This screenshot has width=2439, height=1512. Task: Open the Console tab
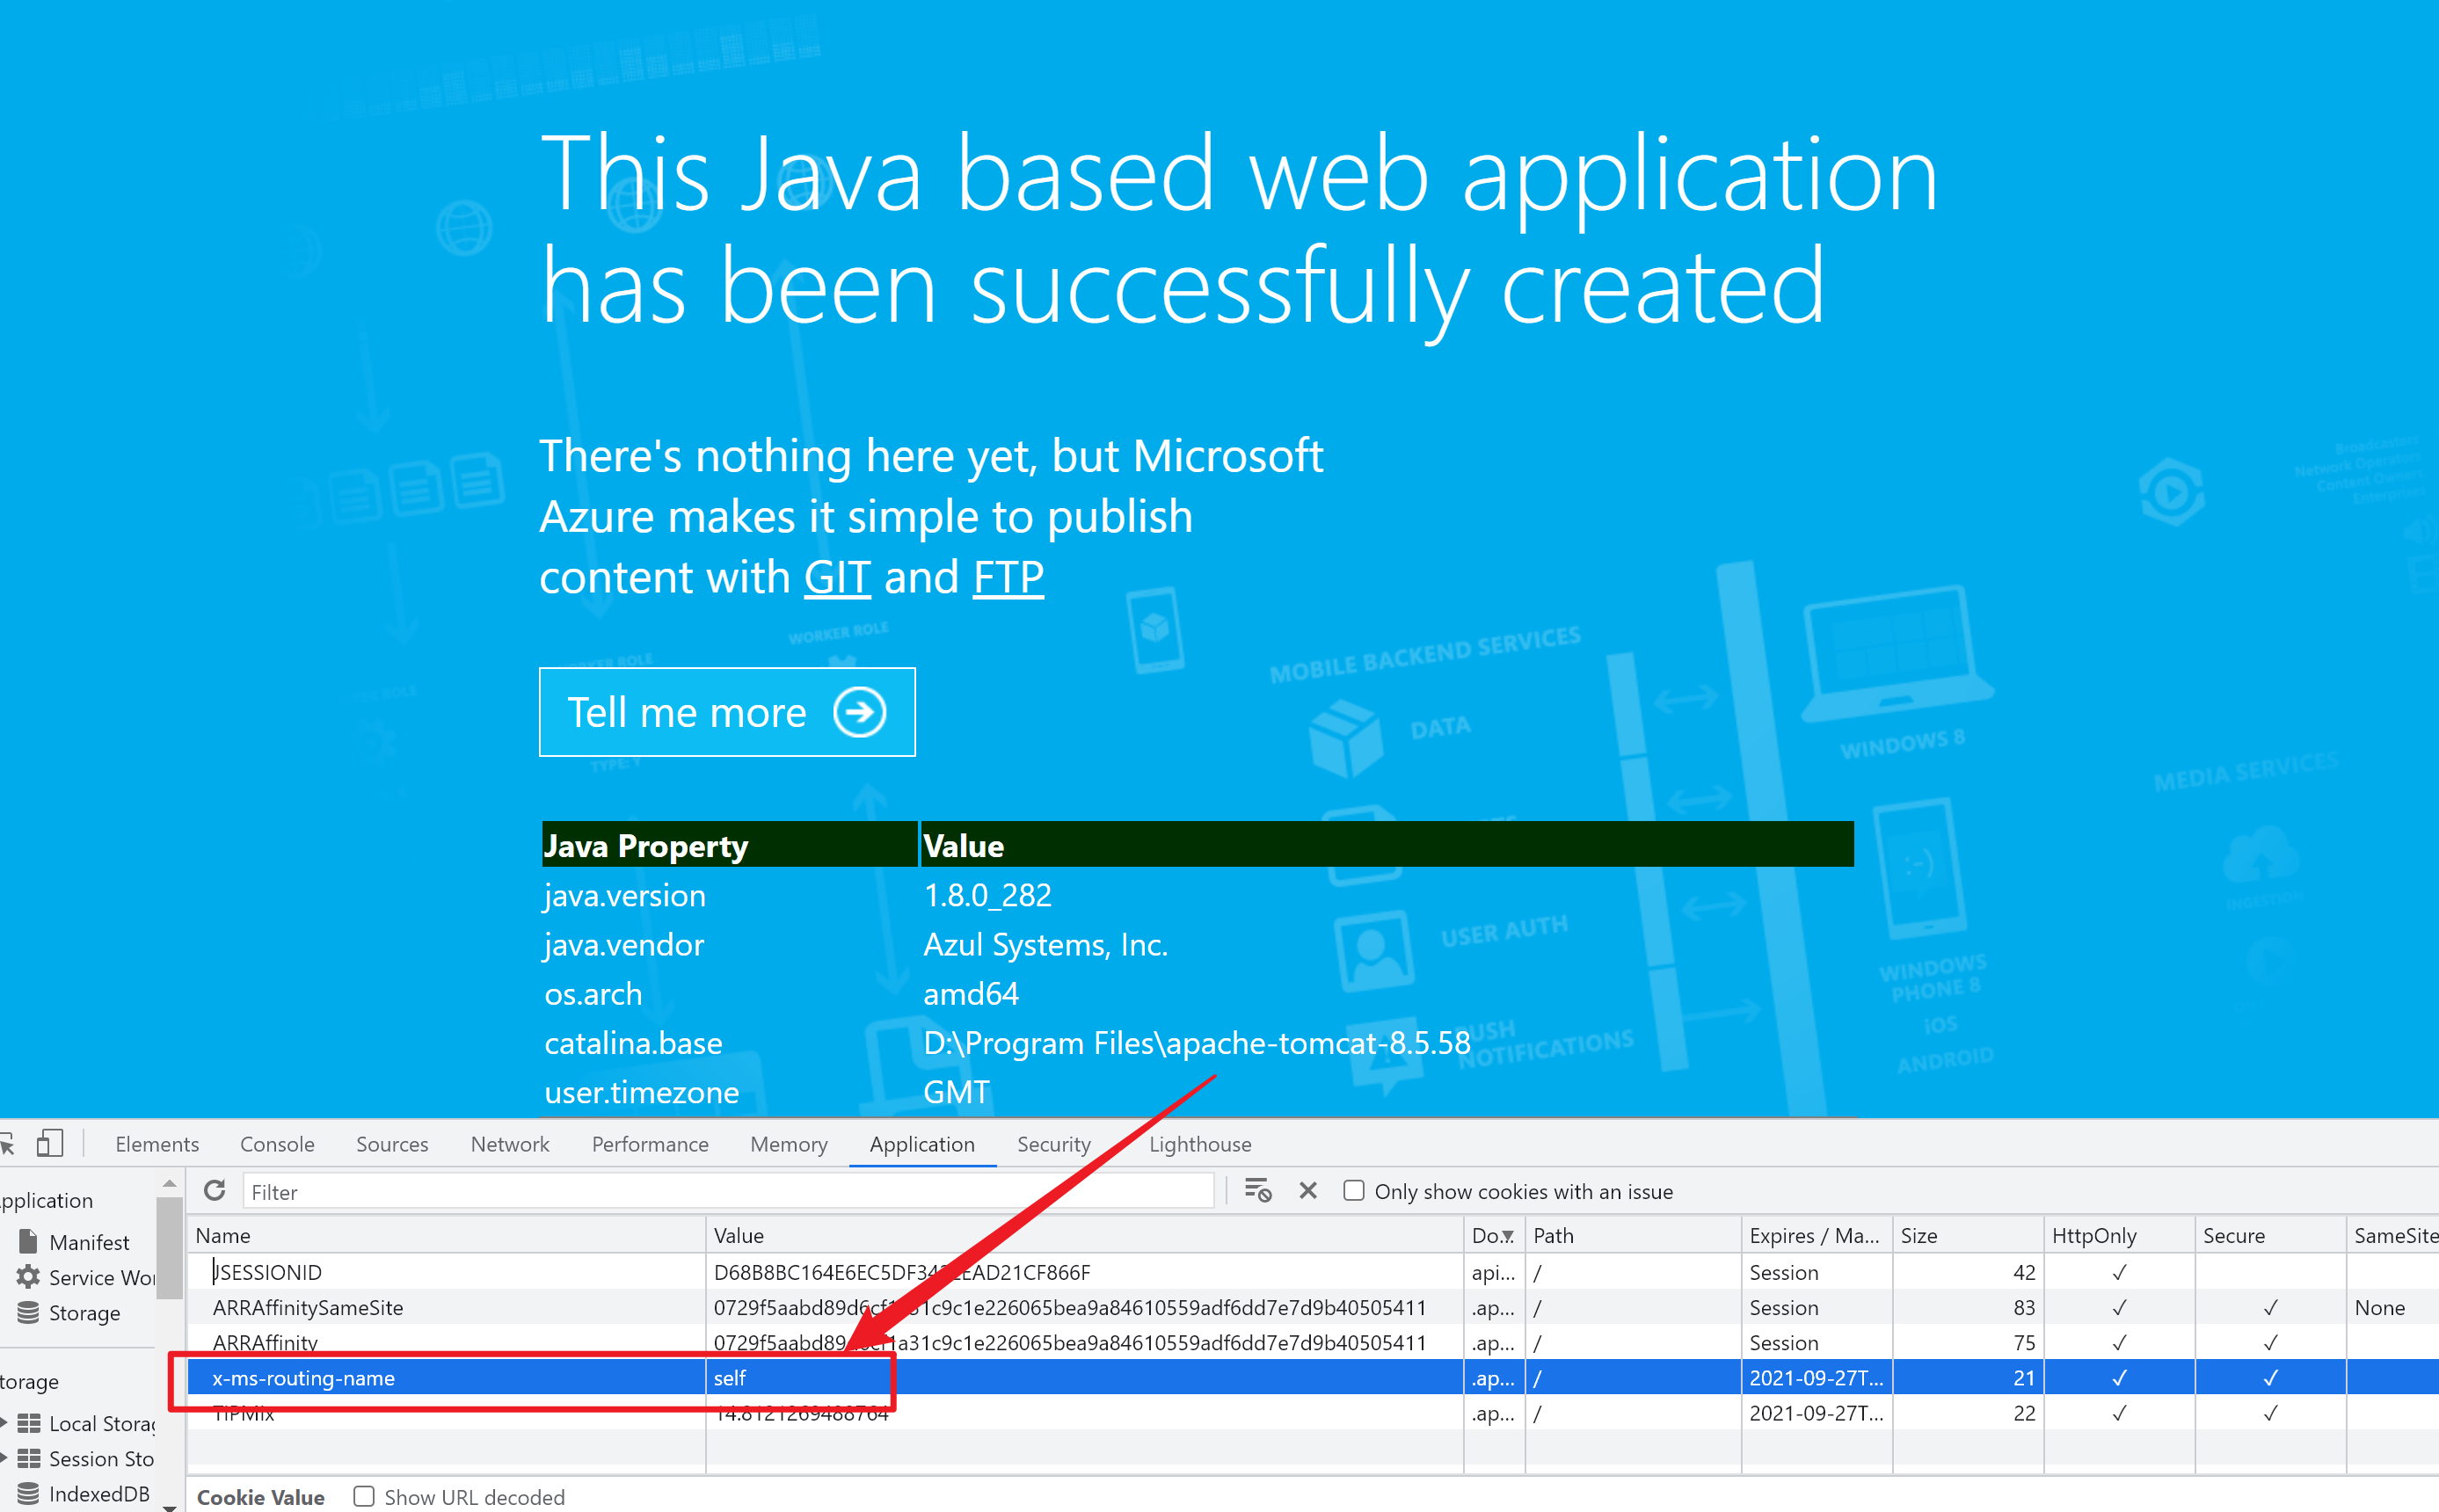277,1144
